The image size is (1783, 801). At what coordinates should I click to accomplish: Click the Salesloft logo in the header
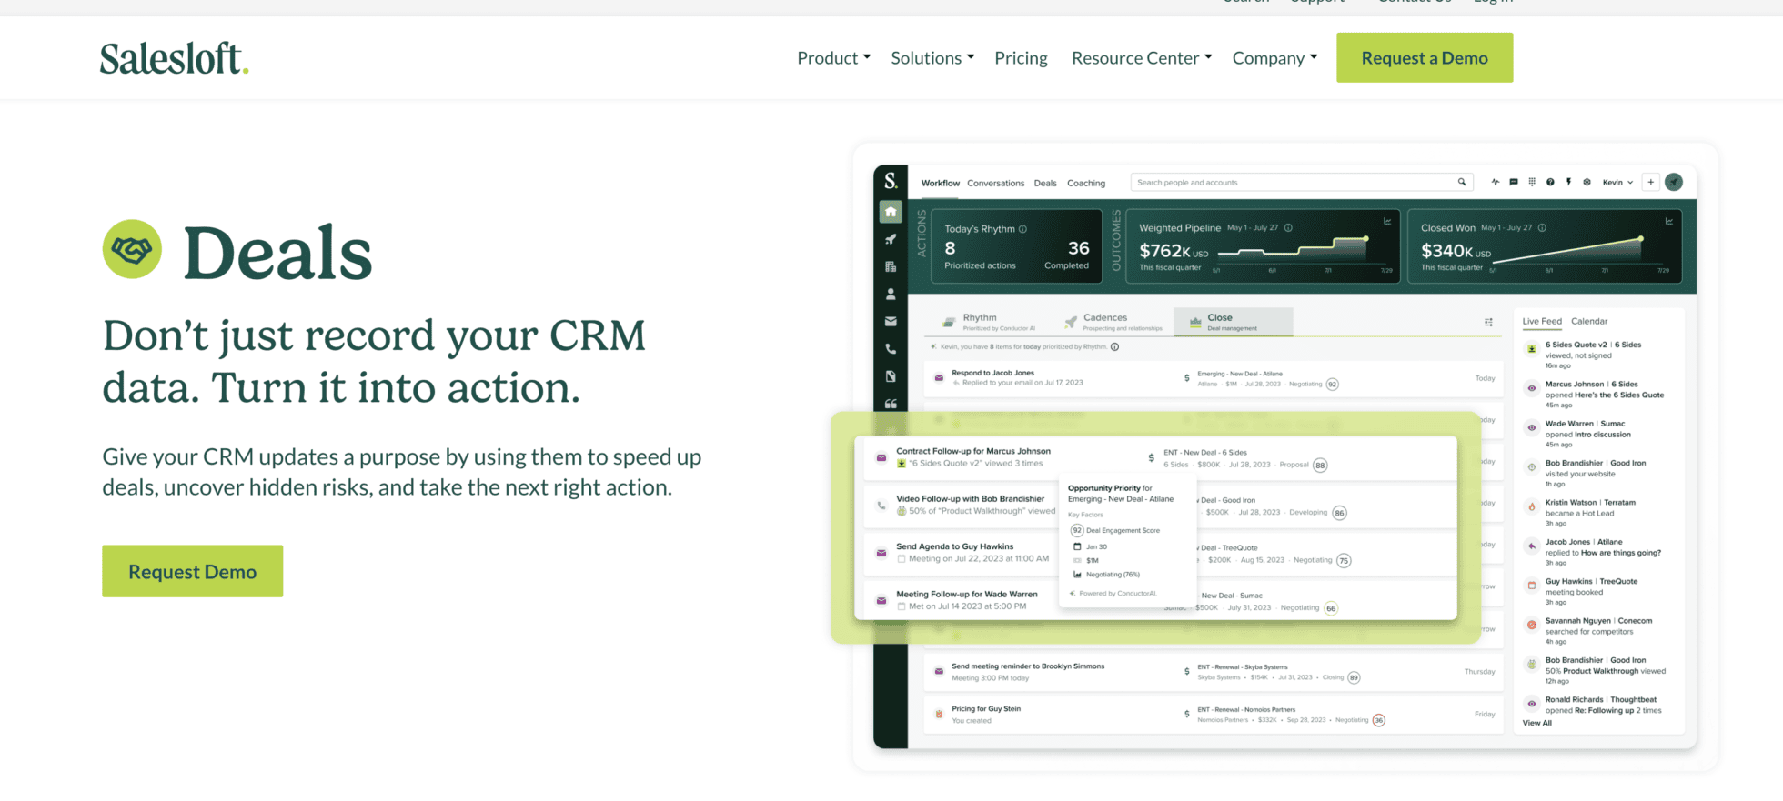pyautogui.click(x=174, y=58)
